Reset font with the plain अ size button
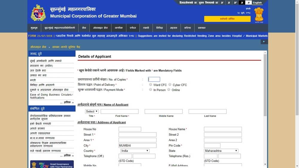Viewport: 299px width, 168px height. (229, 3)
